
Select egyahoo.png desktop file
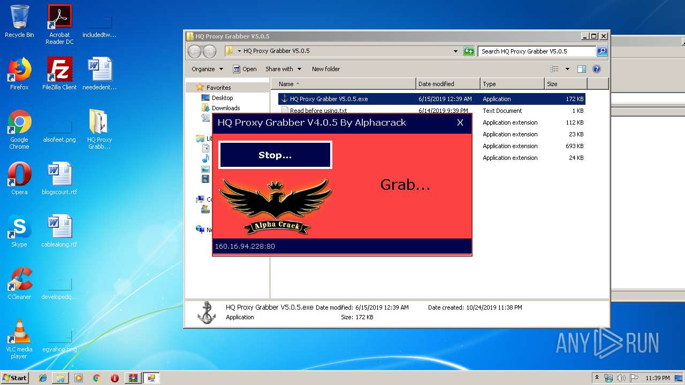(x=59, y=339)
